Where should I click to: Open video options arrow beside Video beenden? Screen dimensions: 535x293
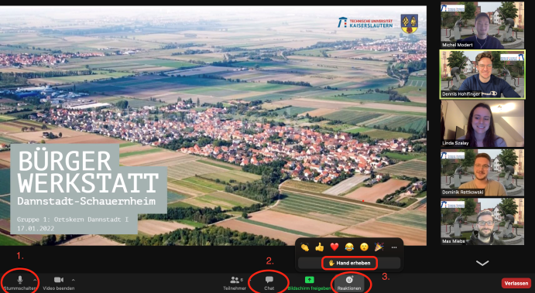(74, 280)
